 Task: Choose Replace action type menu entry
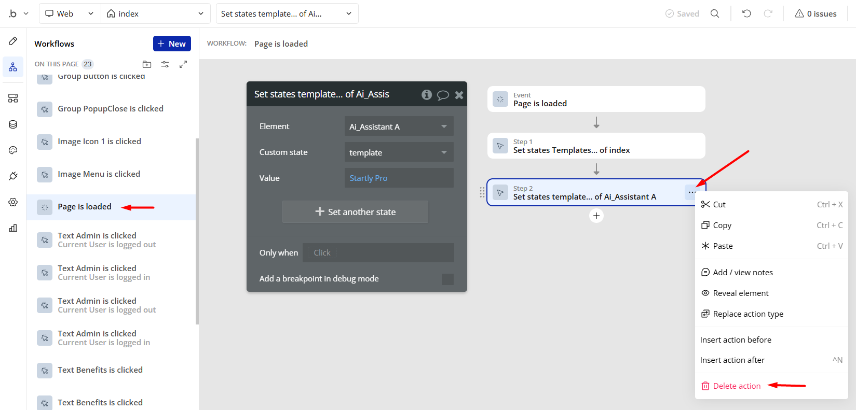[748, 314]
